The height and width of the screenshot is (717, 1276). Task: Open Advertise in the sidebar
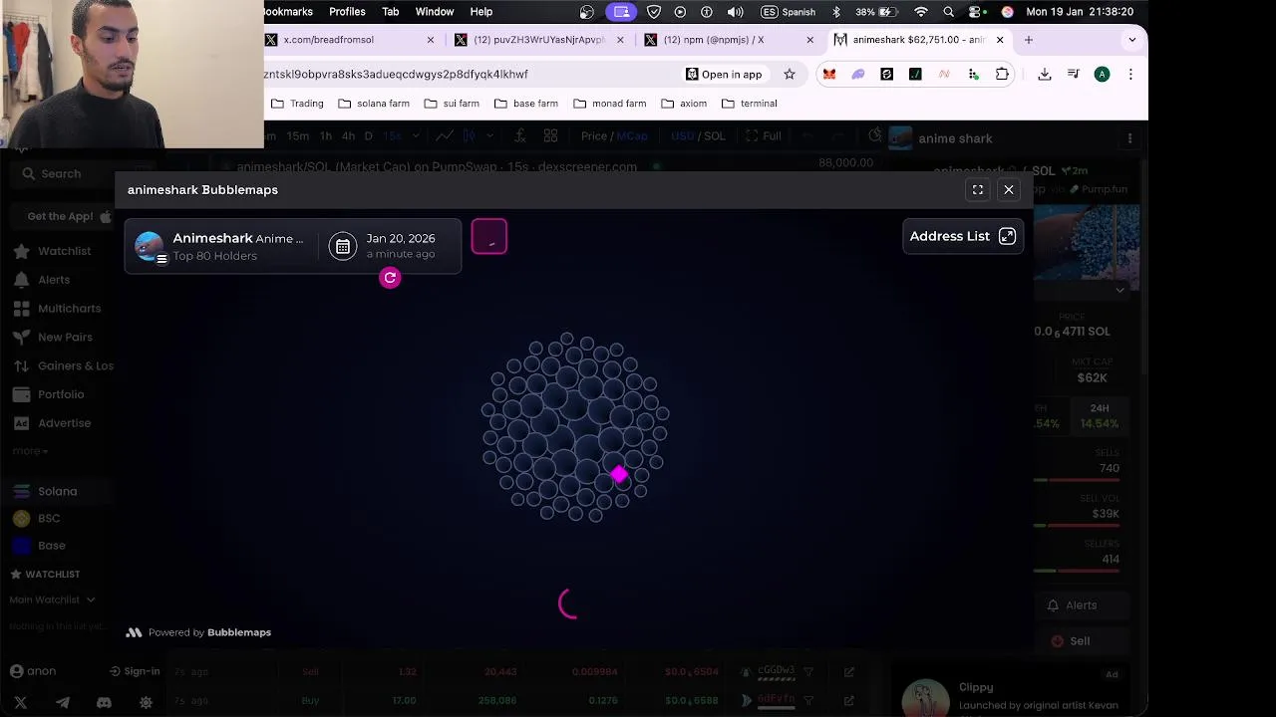pos(53,423)
